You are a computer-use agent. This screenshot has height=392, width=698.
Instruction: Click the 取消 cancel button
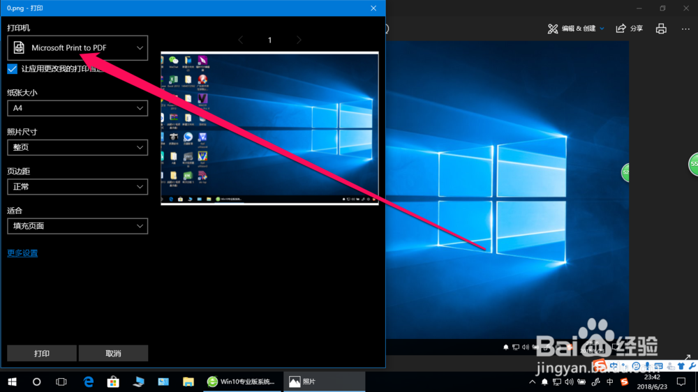(x=113, y=354)
